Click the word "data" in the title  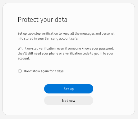[61, 20]
